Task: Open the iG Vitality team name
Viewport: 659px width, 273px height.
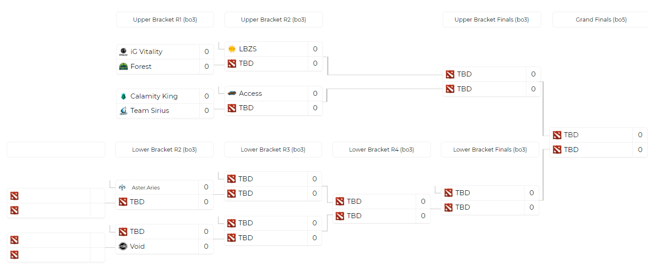Action: click(146, 52)
